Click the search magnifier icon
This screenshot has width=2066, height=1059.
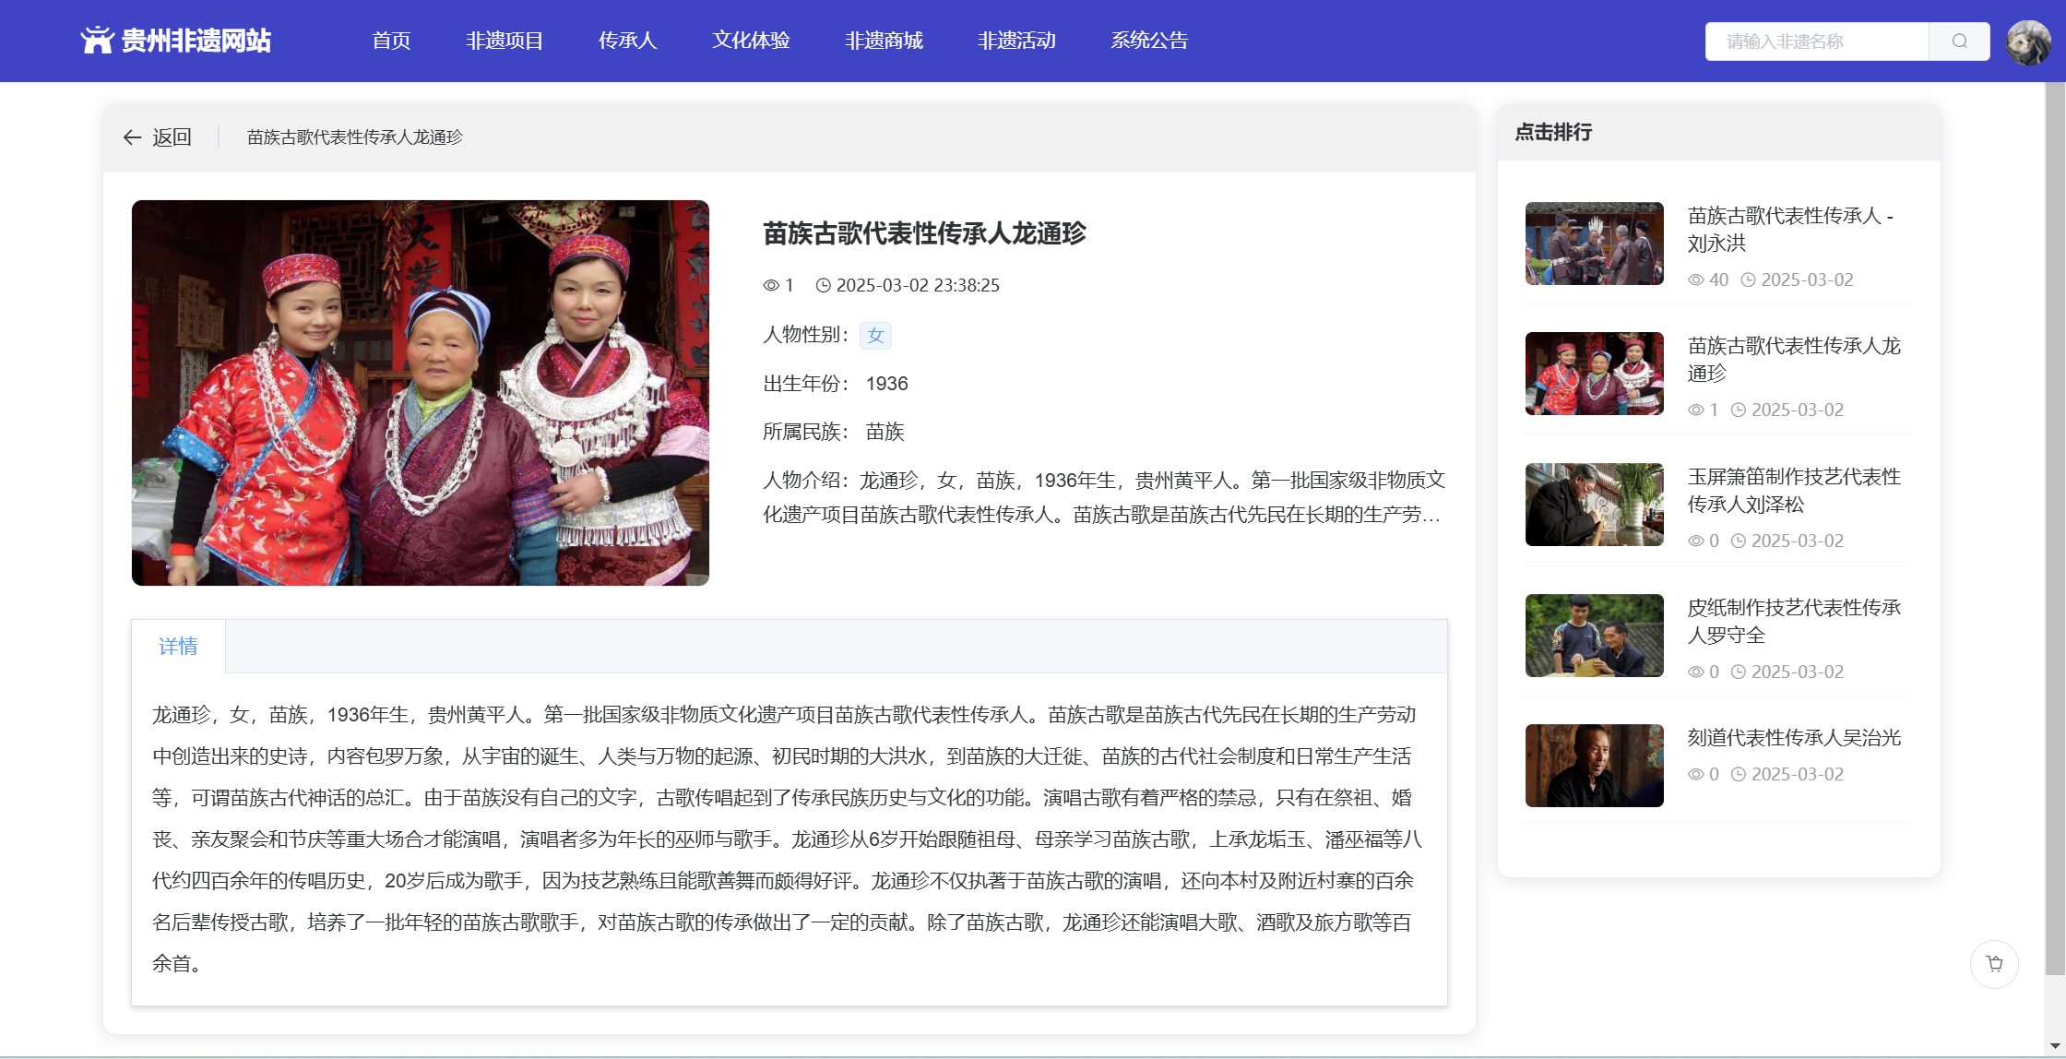pyautogui.click(x=1959, y=42)
